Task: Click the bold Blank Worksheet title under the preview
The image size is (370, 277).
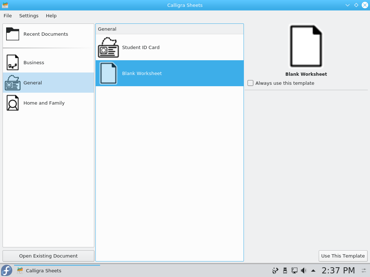Action: (x=306, y=74)
